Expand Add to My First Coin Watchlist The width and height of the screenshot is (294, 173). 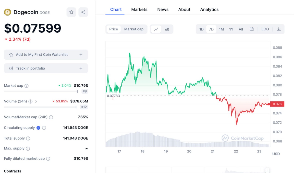pos(81,55)
